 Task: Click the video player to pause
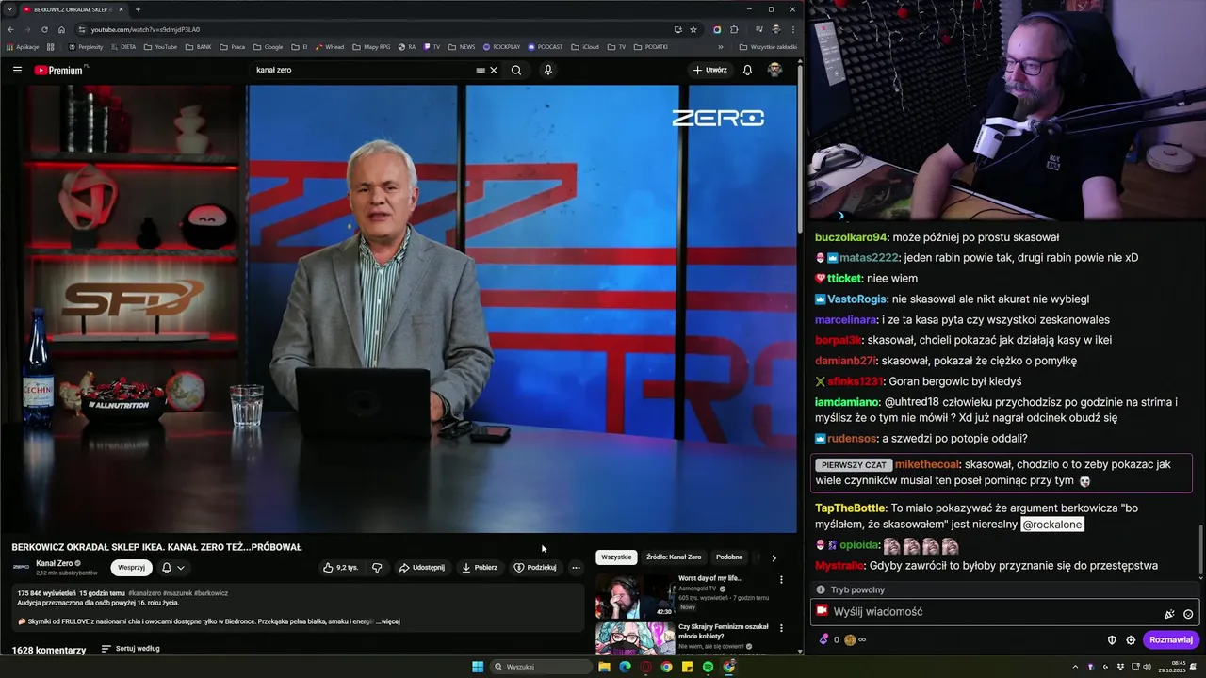(399, 309)
